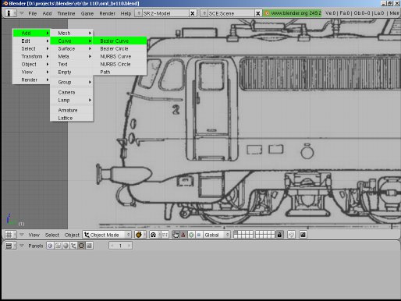The width and height of the screenshot is (401, 301).
Task: Open the Object Mode dropdown
Action: click(x=107, y=235)
